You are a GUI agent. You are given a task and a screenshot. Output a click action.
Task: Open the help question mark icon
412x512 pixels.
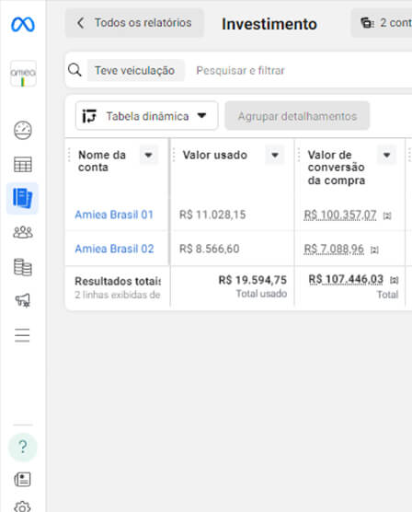click(x=22, y=447)
